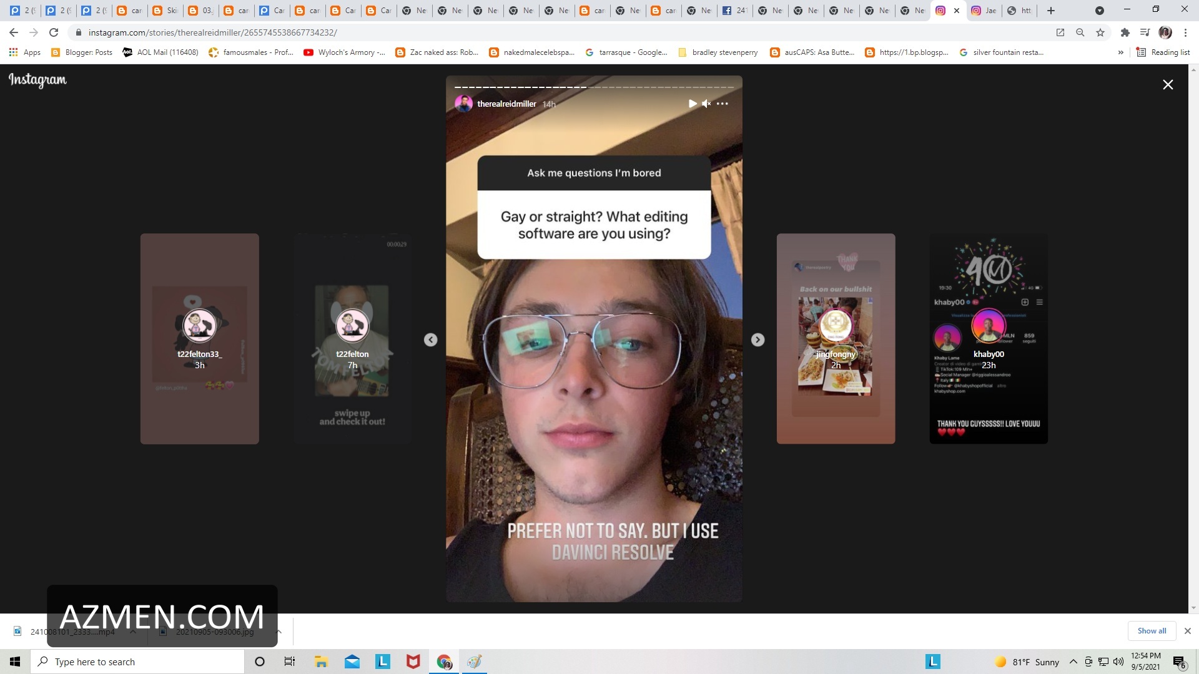The width and height of the screenshot is (1199, 674).
Task: Expand hidden bookmarks chevron
Action: (x=1121, y=52)
